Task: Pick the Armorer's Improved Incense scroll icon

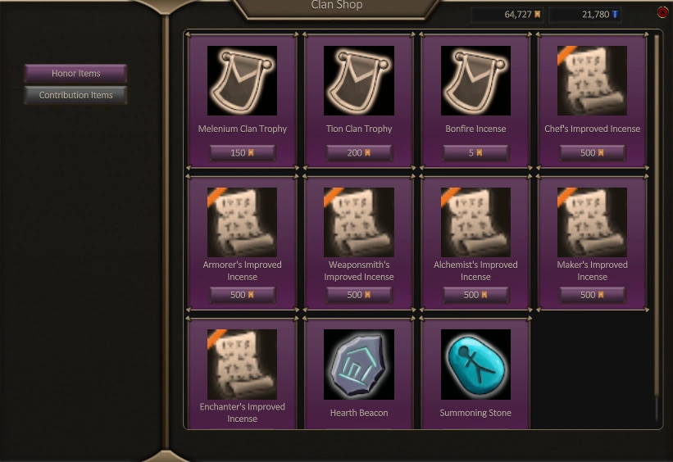Action: [242, 222]
